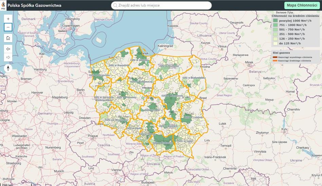Select the 'OZG w Opolu' region label
This screenshot has width=322, height=186.
click(x=134, y=128)
